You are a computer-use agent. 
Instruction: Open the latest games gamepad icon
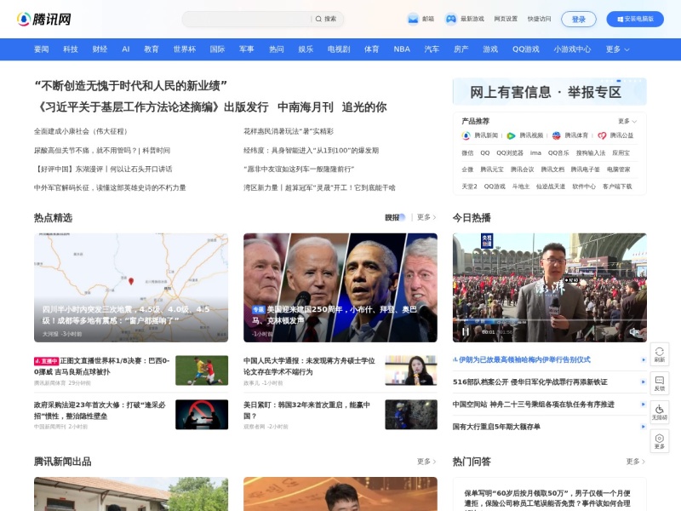(451, 19)
